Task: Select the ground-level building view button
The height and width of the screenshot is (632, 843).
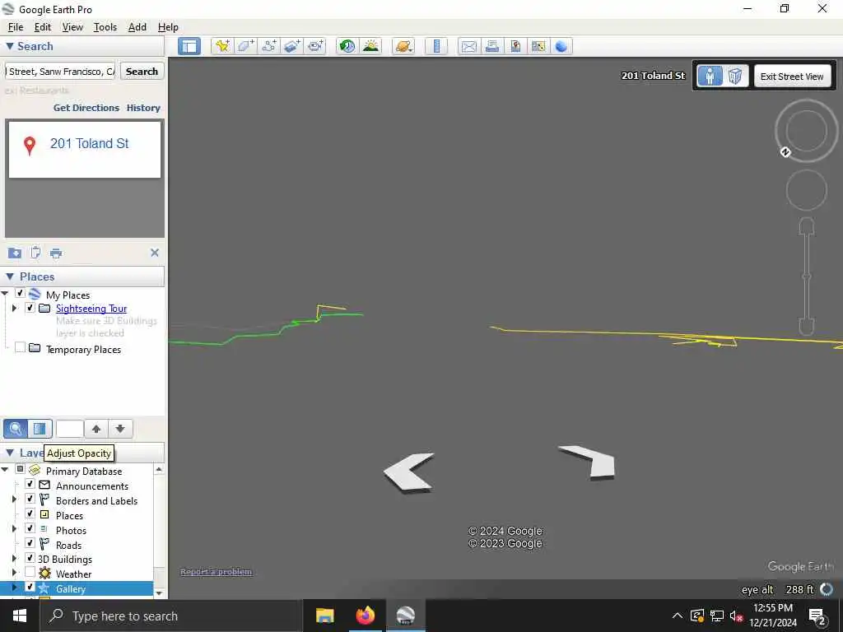Action: [735, 76]
